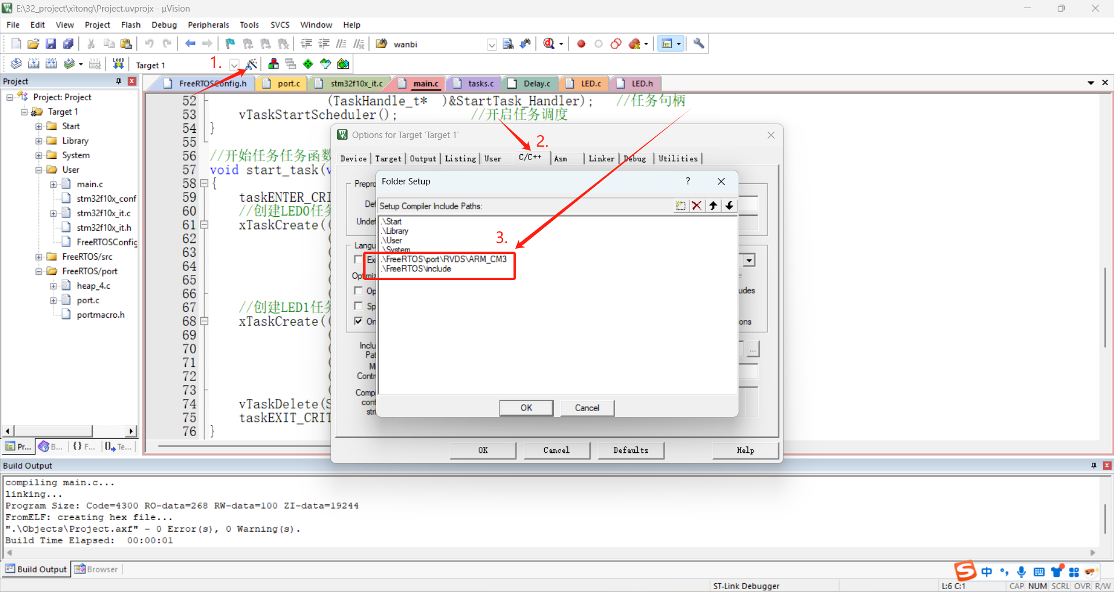This screenshot has width=1114, height=592.
Task: Open the Debug menu
Action: [164, 25]
